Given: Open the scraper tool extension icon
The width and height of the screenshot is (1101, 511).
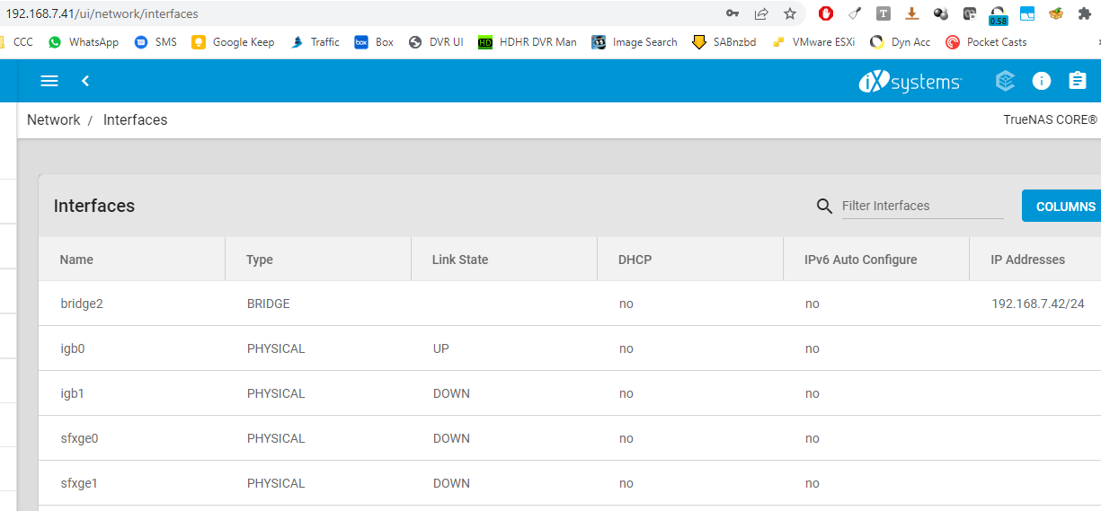Looking at the screenshot, I should point(855,13).
